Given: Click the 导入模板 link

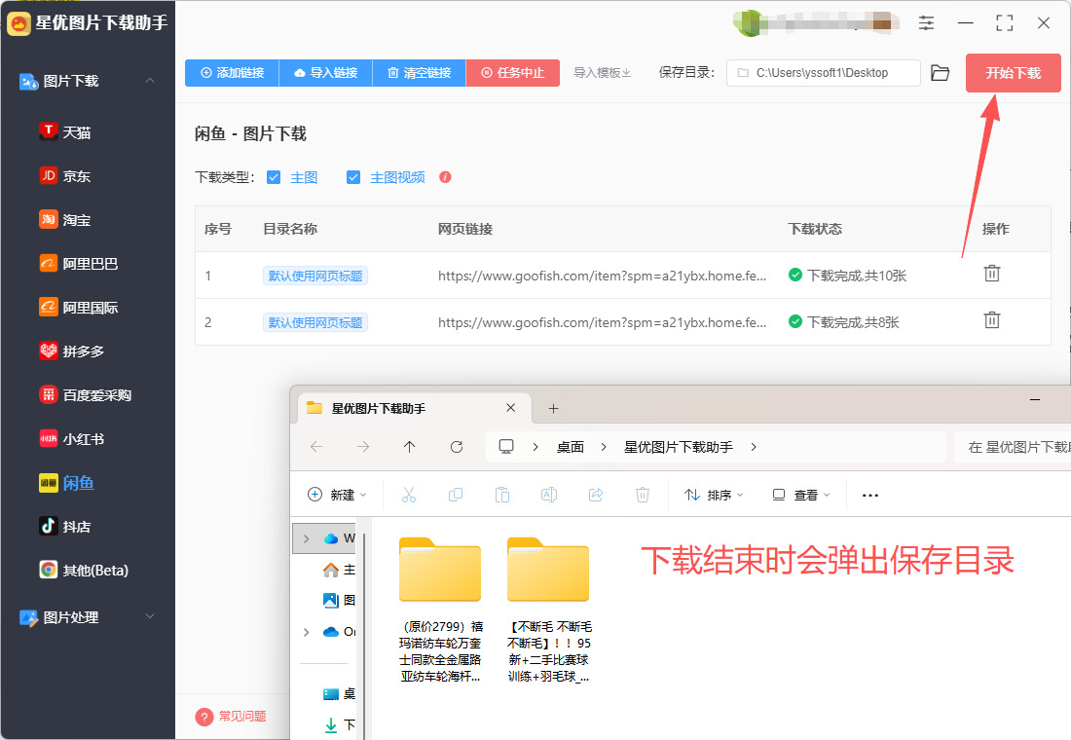Looking at the screenshot, I should [602, 73].
